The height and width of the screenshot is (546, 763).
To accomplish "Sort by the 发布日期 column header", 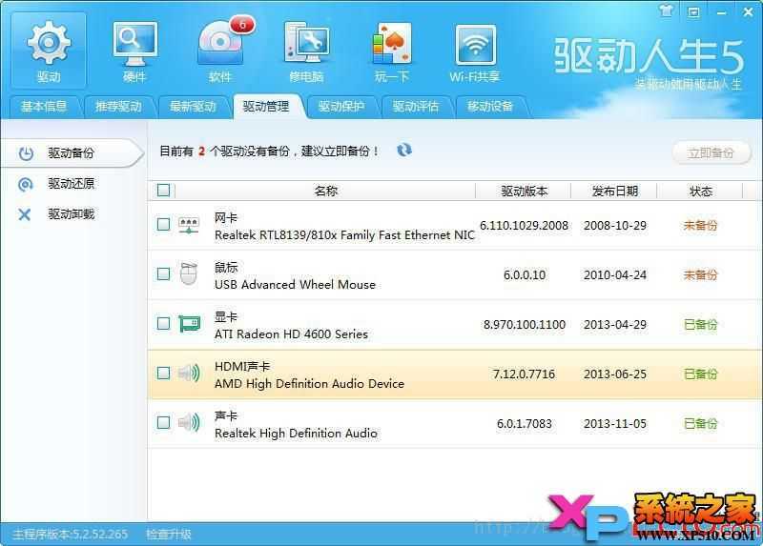I will click(614, 192).
